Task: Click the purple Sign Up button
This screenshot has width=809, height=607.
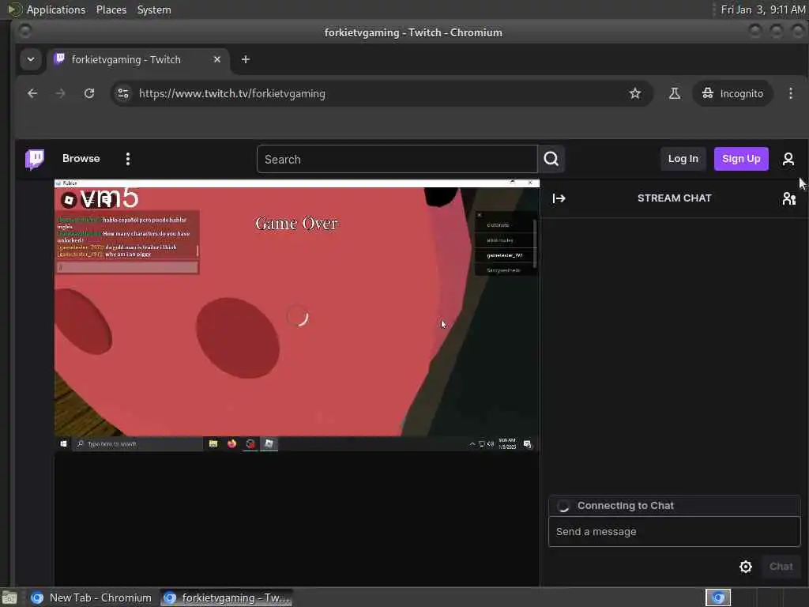Action: pyautogui.click(x=741, y=159)
